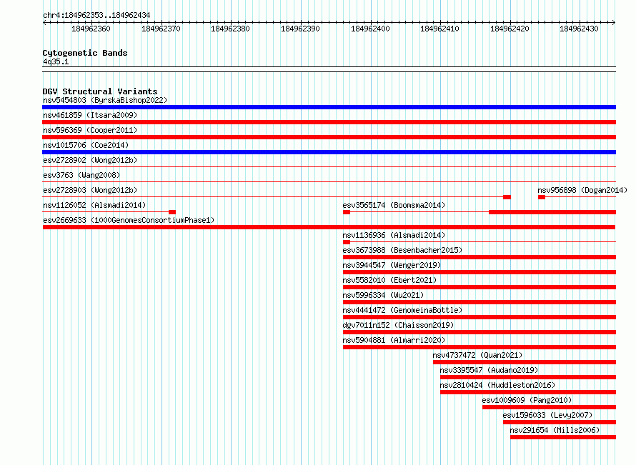Image resolution: width=636 pixels, height=465 pixels.
Task: Click ruler position 184962390
Action: [x=301, y=29]
